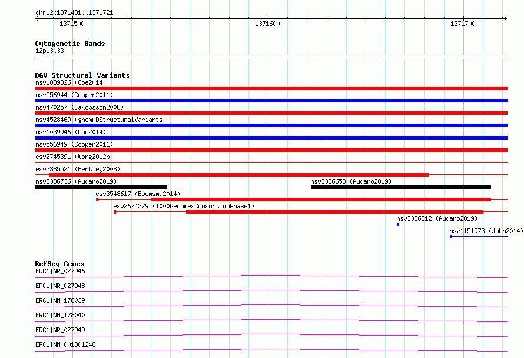The width and height of the screenshot is (524, 358).
Task: Click the chr12:1371481..1371721 region label
Action: coord(74,13)
